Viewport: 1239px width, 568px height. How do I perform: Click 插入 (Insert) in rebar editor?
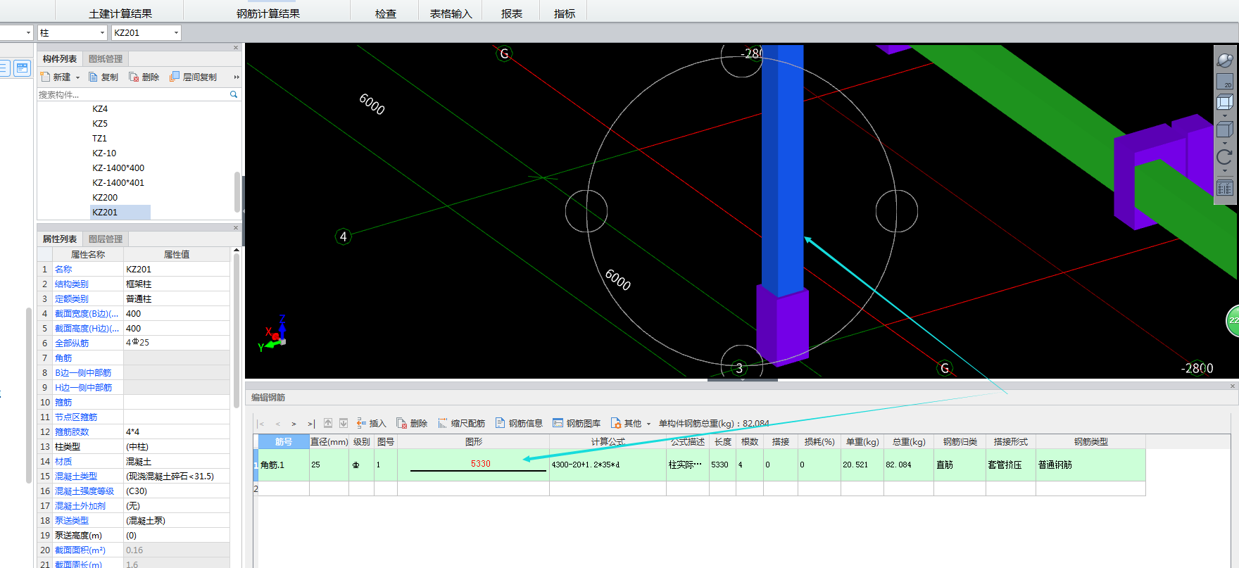coord(372,423)
